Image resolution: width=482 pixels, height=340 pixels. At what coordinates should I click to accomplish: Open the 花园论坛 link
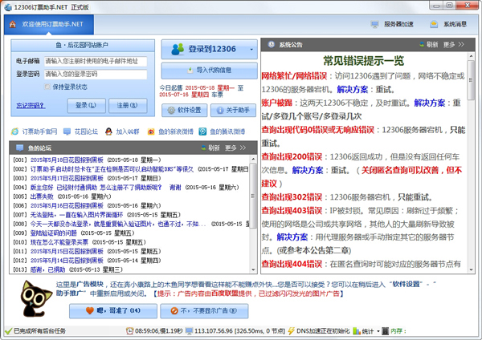point(86,132)
